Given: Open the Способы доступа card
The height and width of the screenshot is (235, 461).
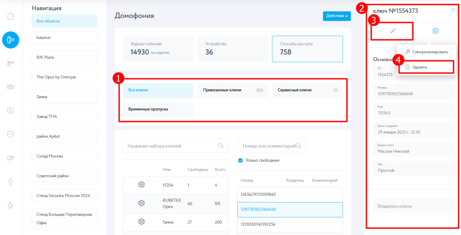Looking at the screenshot, I should click(x=307, y=49).
